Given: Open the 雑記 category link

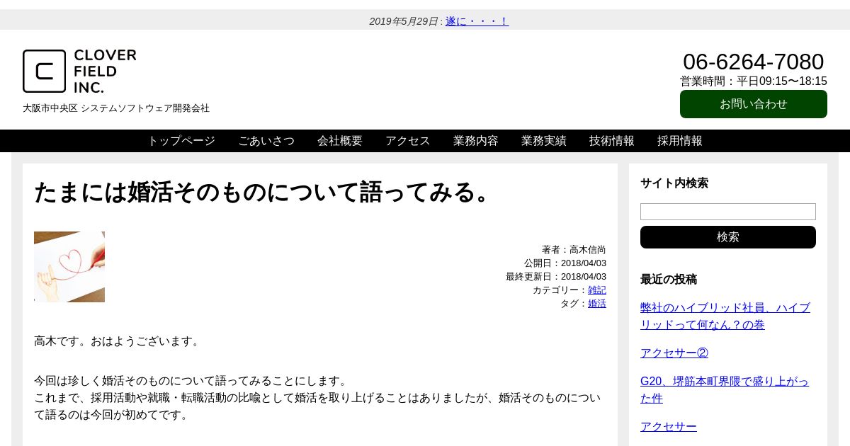Looking at the screenshot, I should [x=597, y=290].
